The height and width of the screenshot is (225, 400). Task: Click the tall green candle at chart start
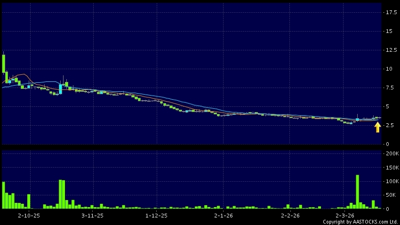4,64
